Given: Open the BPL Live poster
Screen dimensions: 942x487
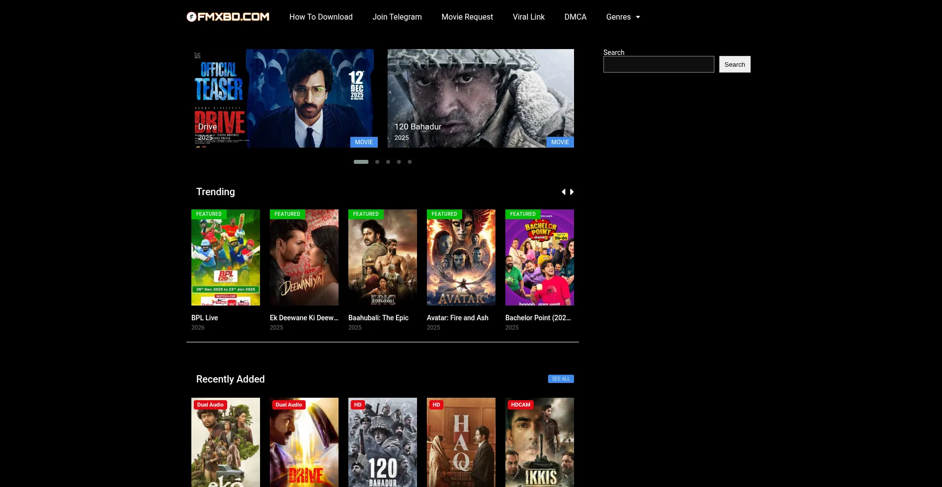Looking at the screenshot, I should tap(226, 257).
